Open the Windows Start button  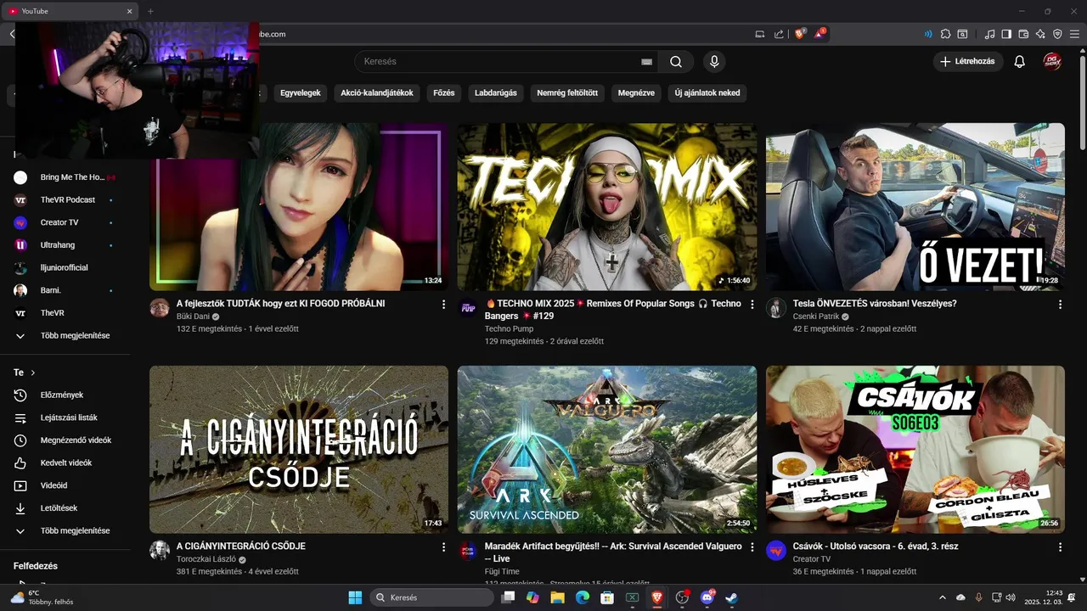coord(355,597)
